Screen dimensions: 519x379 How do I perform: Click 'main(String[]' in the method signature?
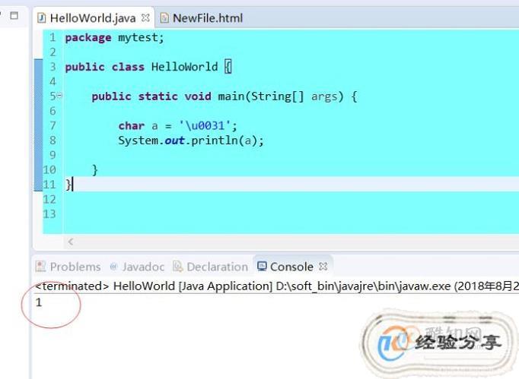point(261,96)
